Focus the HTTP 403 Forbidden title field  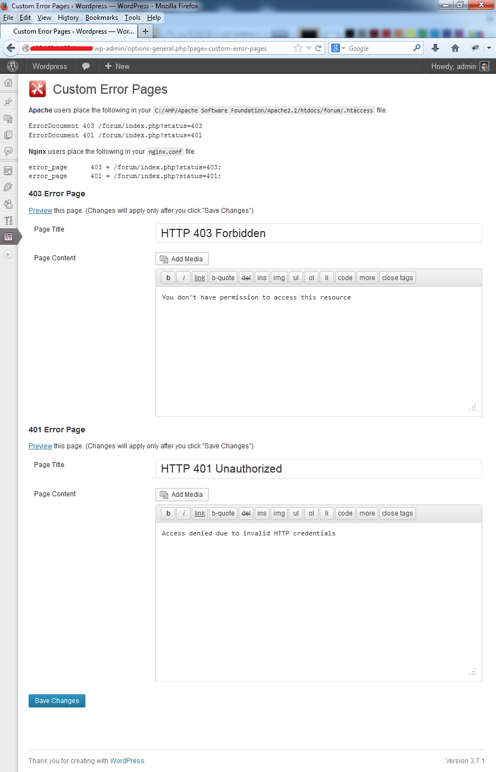coord(319,233)
